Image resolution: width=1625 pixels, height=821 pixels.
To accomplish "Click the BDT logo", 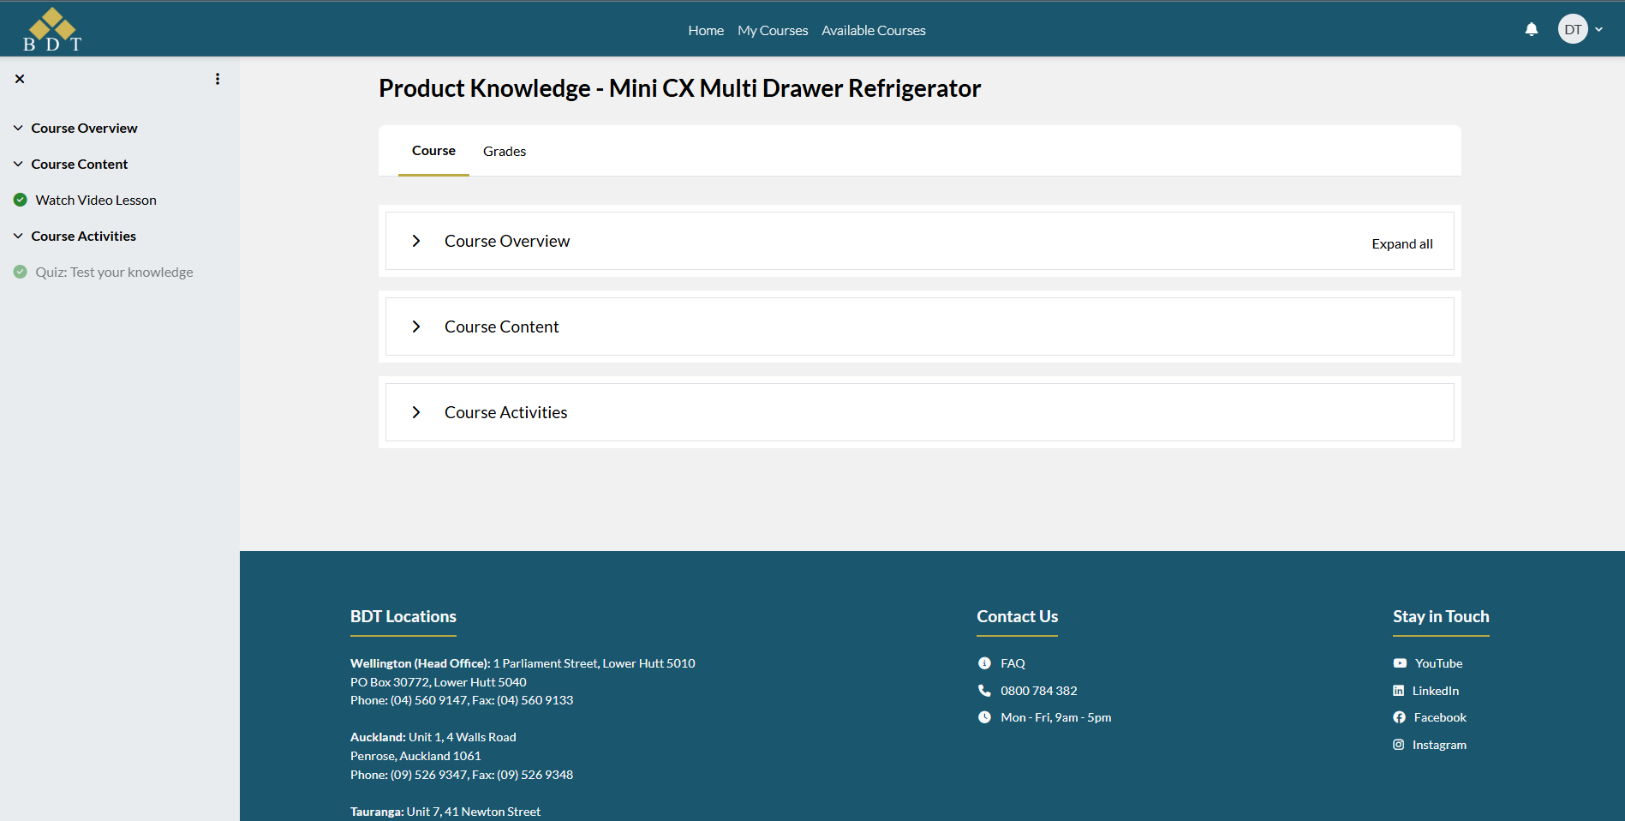I will pyautogui.click(x=52, y=29).
